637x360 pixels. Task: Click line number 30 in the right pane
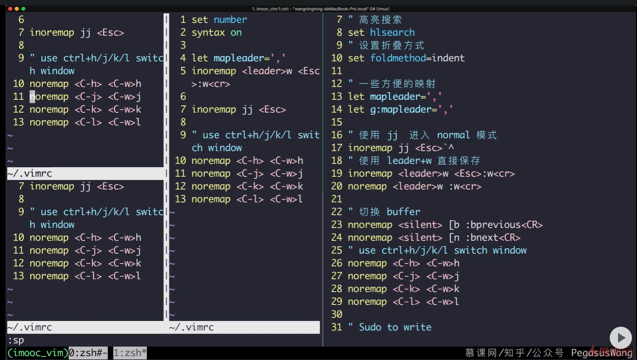[x=337, y=314]
